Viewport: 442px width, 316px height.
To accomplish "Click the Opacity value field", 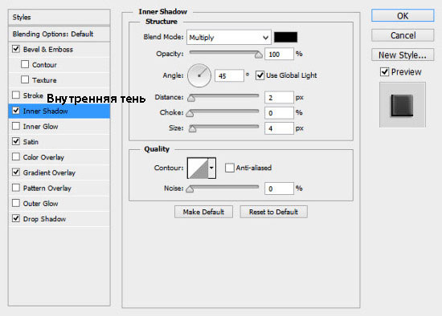I will coord(279,54).
